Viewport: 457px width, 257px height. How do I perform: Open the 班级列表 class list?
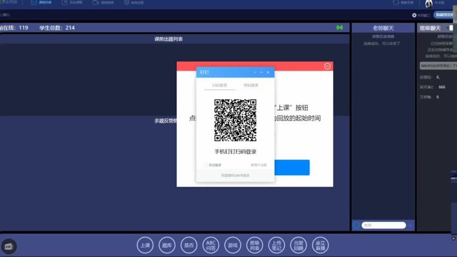pos(255,245)
